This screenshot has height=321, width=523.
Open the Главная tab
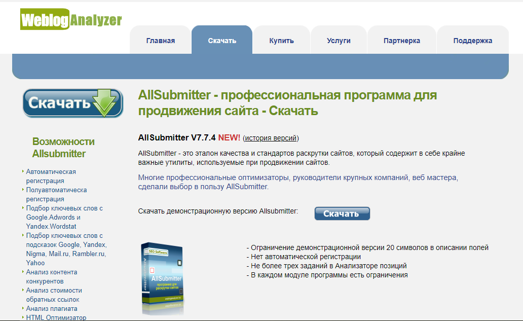(161, 41)
